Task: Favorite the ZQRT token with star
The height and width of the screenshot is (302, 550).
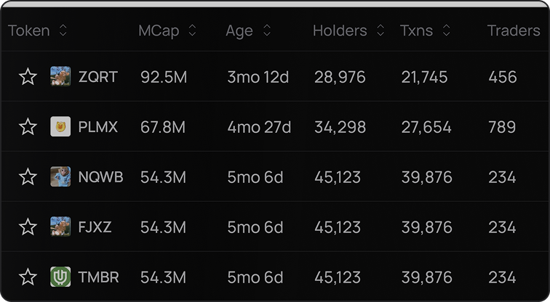Action: click(28, 77)
